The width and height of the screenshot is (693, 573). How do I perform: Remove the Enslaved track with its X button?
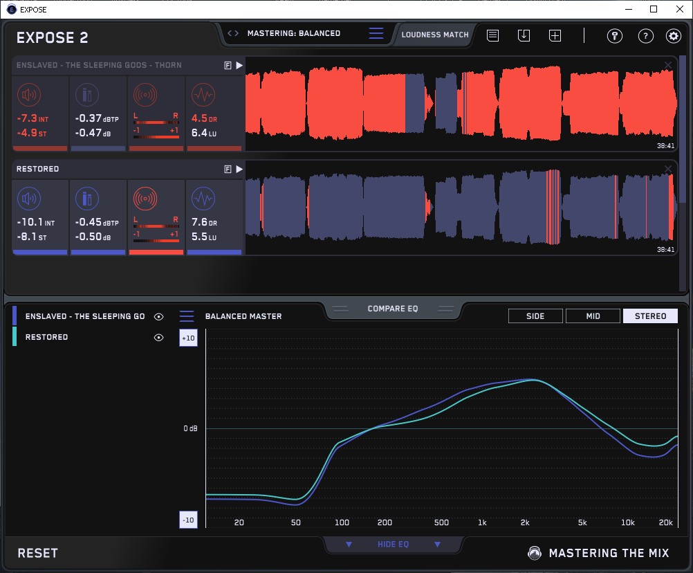[668, 66]
